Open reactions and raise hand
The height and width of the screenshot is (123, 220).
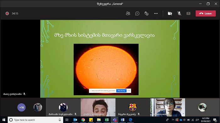click(146, 13)
